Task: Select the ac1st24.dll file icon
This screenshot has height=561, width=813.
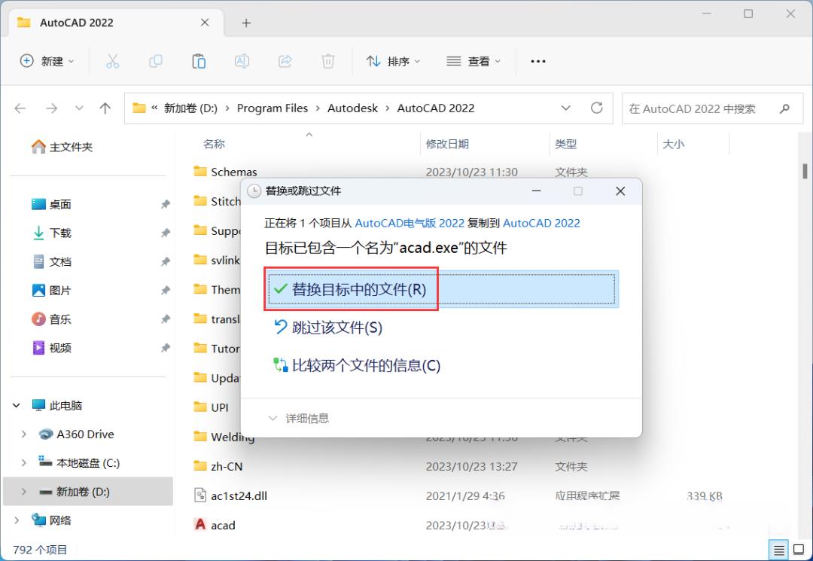Action: [x=200, y=495]
